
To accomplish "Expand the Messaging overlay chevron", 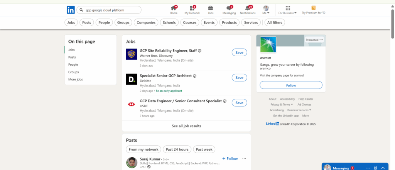I will [383, 168].
